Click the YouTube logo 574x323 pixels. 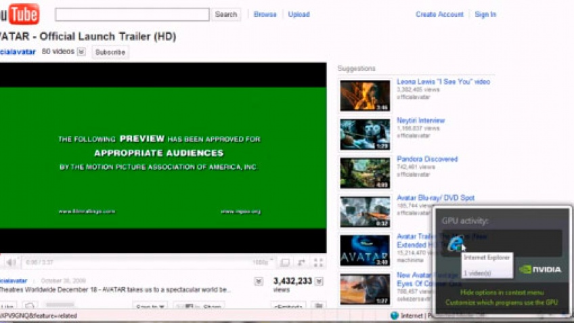tap(20, 14)
